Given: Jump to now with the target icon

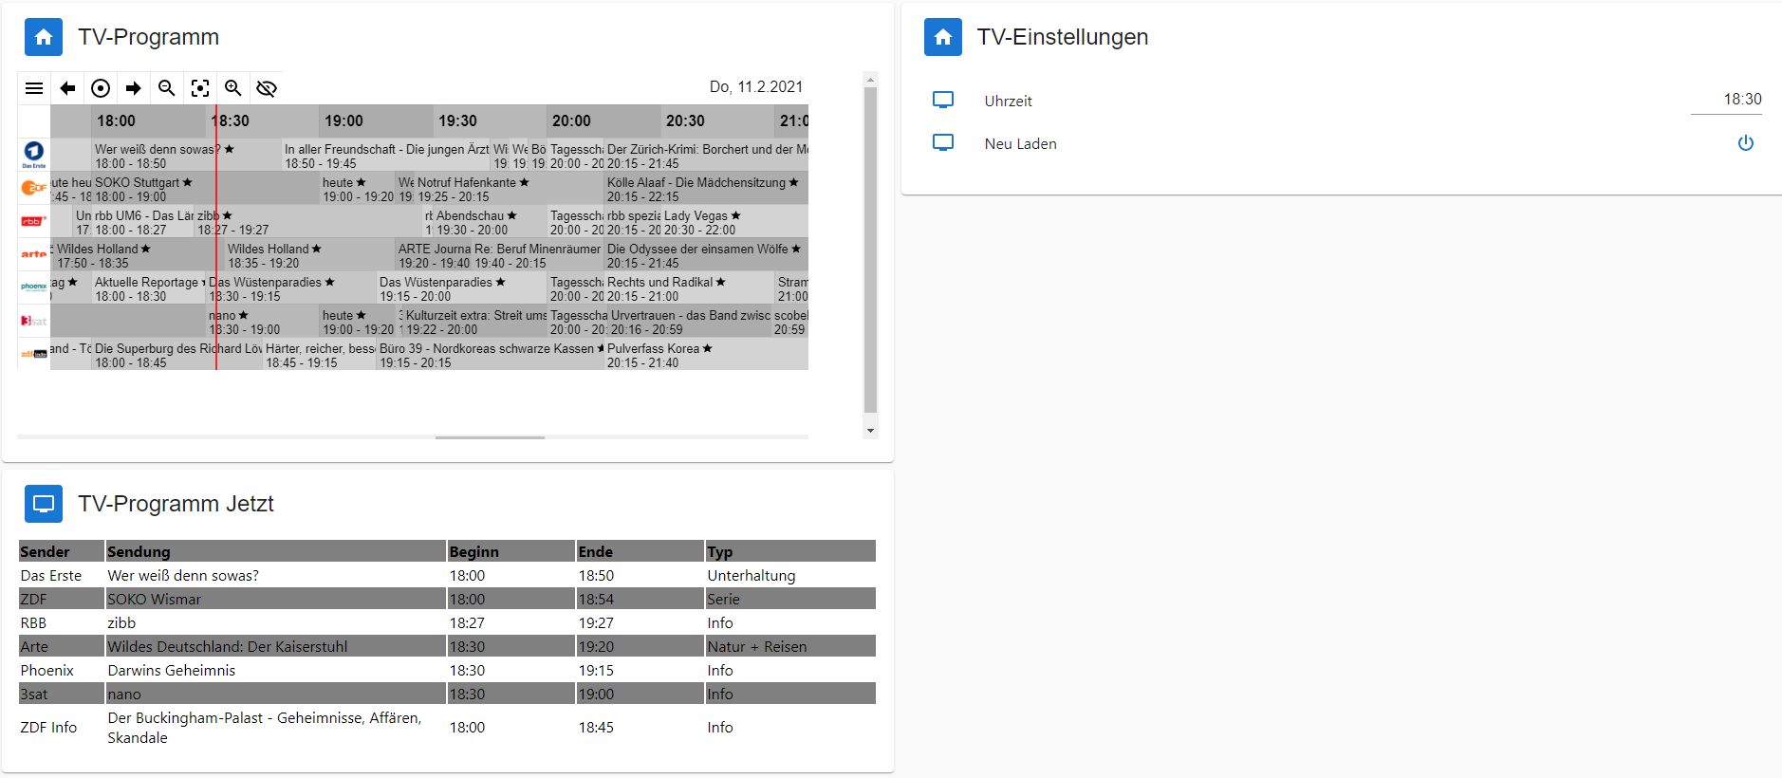Looking at the screenshot, I should click(101, 88).
